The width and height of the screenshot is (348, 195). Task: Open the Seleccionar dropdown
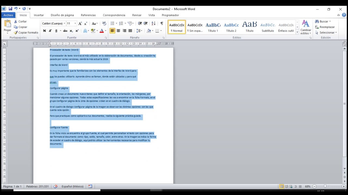pyautogui.click(x=326, y=32)
